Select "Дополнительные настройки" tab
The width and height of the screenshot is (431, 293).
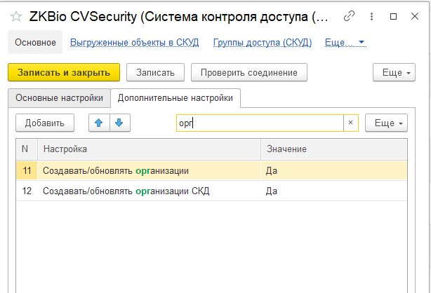pos(175,98)
